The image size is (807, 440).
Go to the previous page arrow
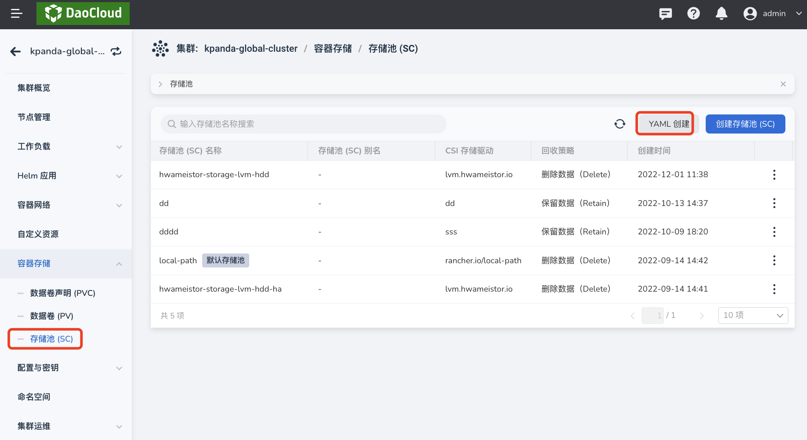pyautogui.click(x=632, y=316)
